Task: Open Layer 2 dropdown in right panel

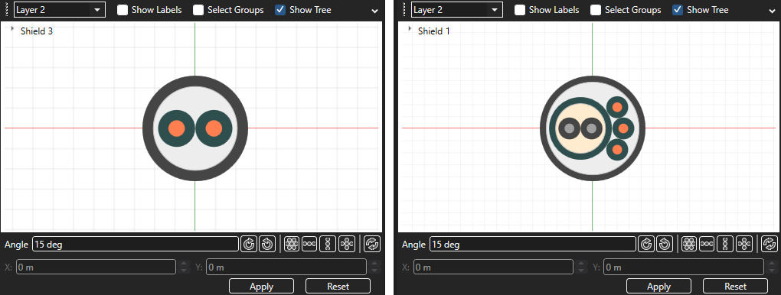Action: pyautogui.click(x=457, y=10)
